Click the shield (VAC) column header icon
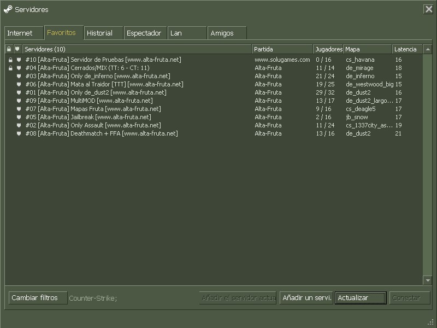 [x=17, y=49]
